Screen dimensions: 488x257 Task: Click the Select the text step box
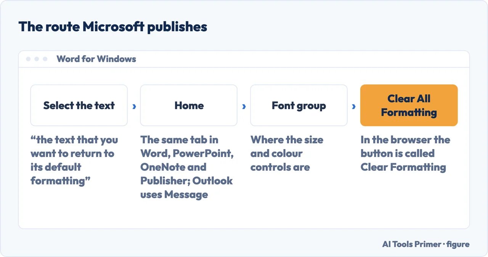coord(79,105)
